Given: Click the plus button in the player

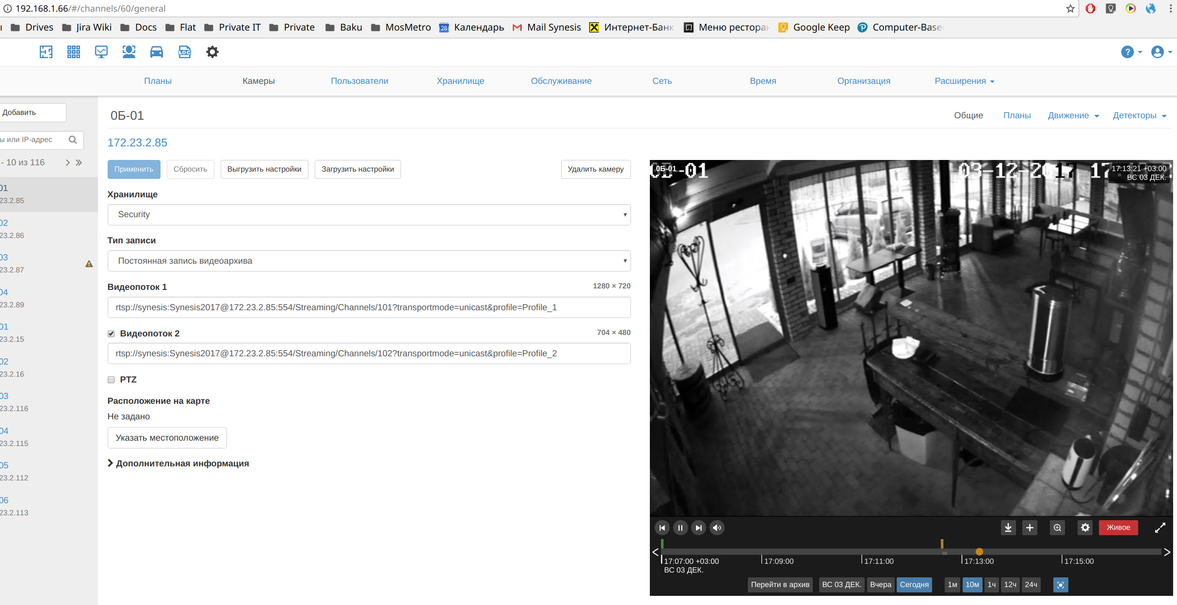Looking at the screenshot, I should point(1030,528).
